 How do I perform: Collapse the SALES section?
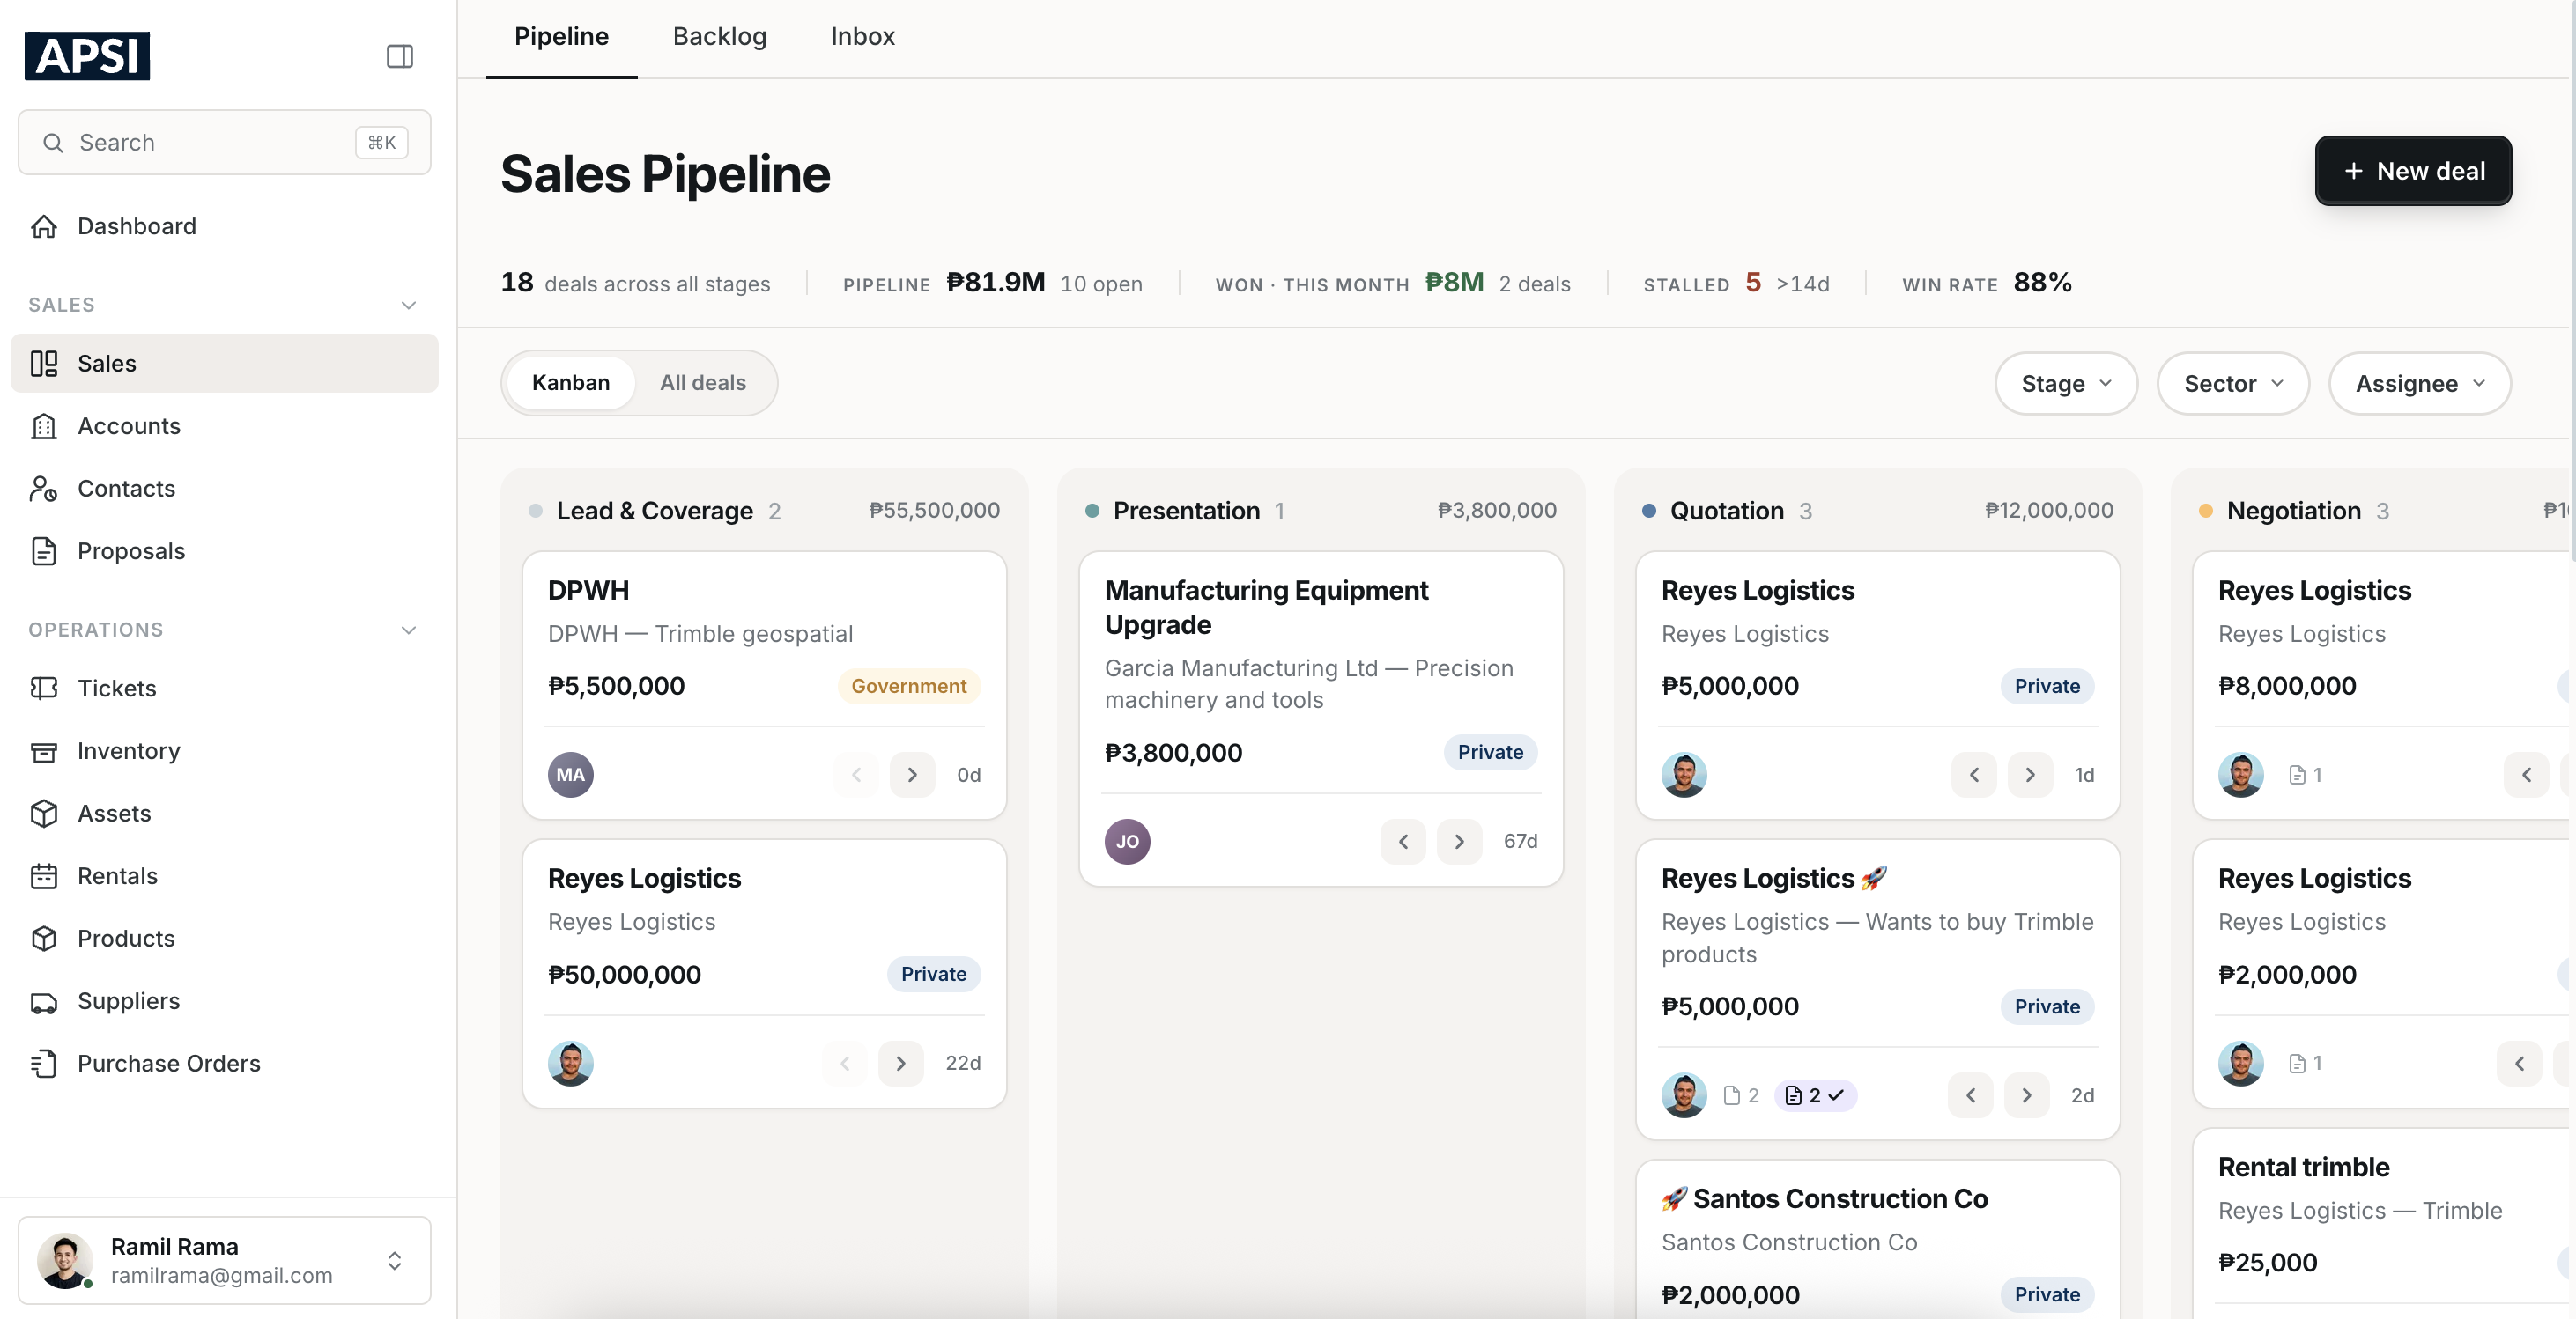pos(408,305)
